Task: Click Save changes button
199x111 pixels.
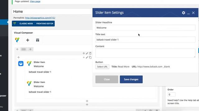Action: click(131, 79)
